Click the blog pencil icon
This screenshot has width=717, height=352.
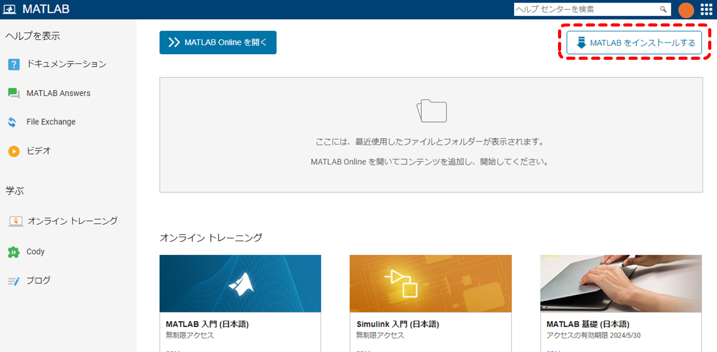click(x=14, y=281)
